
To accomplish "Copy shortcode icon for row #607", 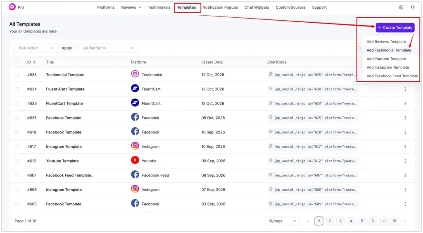I will (270, 175).
